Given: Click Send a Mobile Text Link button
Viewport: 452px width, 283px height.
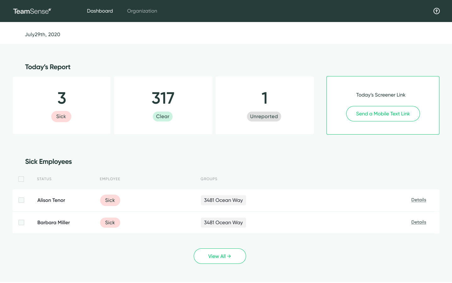Looking at the screenshot, I should (x=383, y=114).
